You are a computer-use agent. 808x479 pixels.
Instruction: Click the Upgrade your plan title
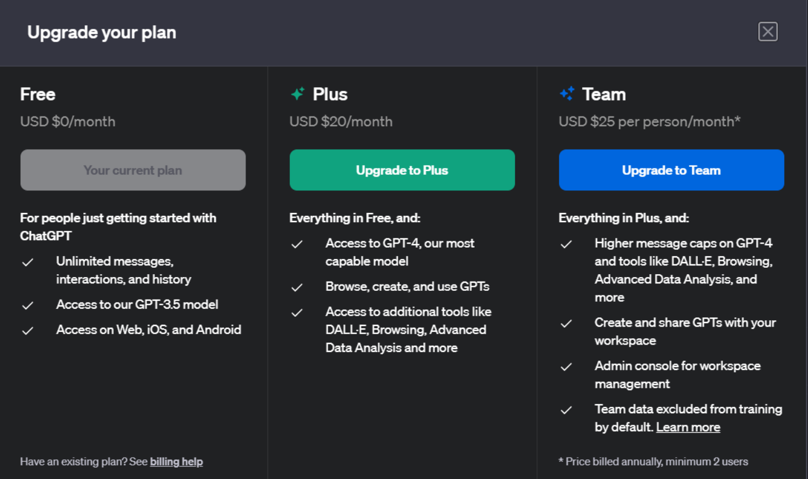(x=102, y=32)
